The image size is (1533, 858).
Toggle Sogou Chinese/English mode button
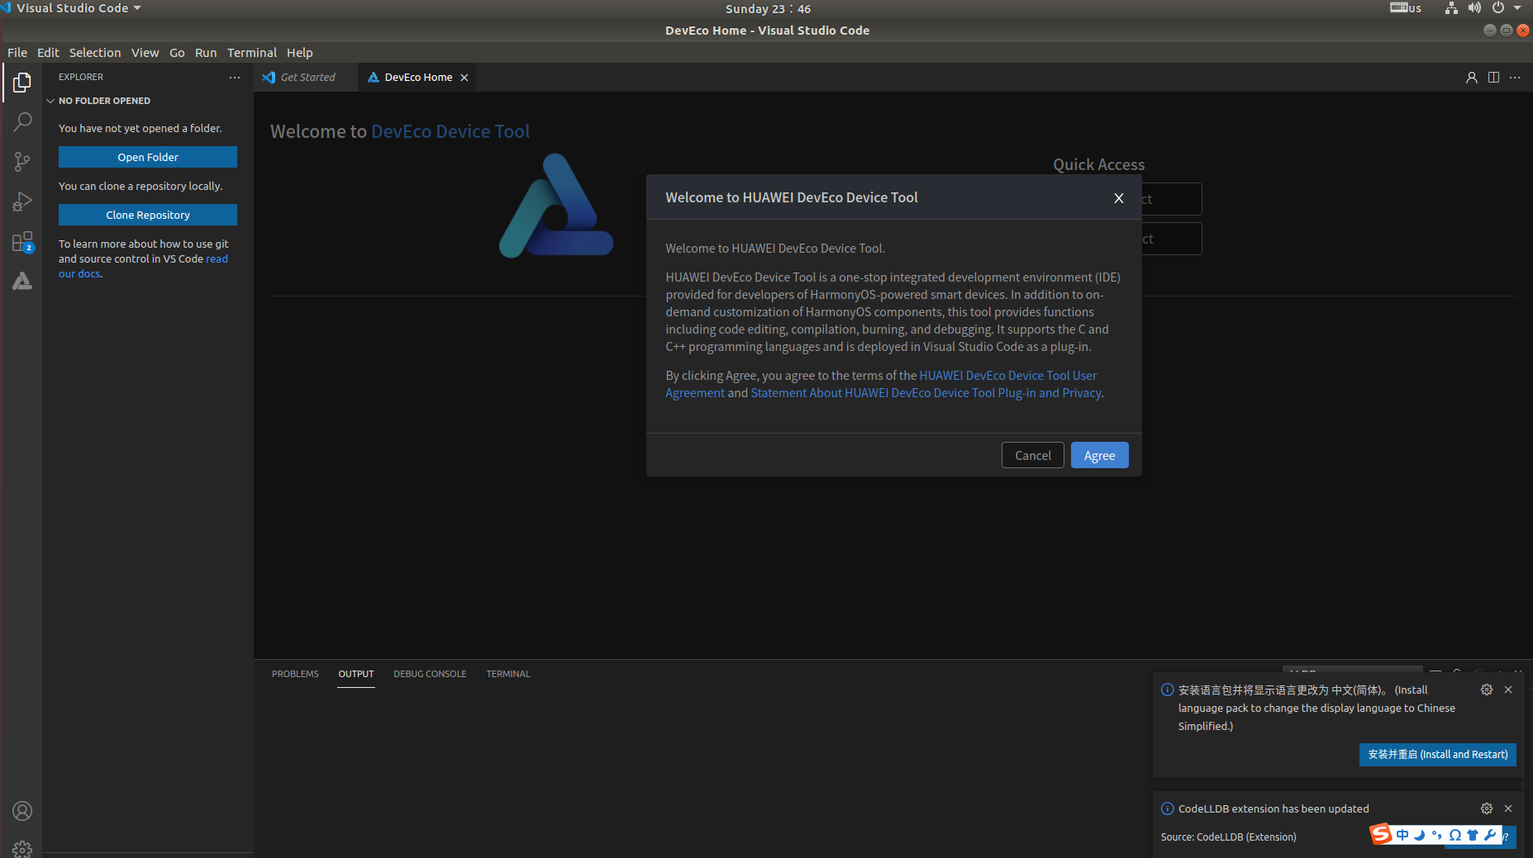pyautogui.click(x=1402, y=835)
